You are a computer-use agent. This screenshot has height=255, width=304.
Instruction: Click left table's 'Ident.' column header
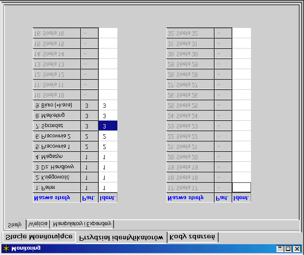(x=108, y=198)
